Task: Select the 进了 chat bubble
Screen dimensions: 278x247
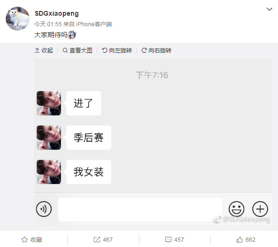Action: coord(84,103)
